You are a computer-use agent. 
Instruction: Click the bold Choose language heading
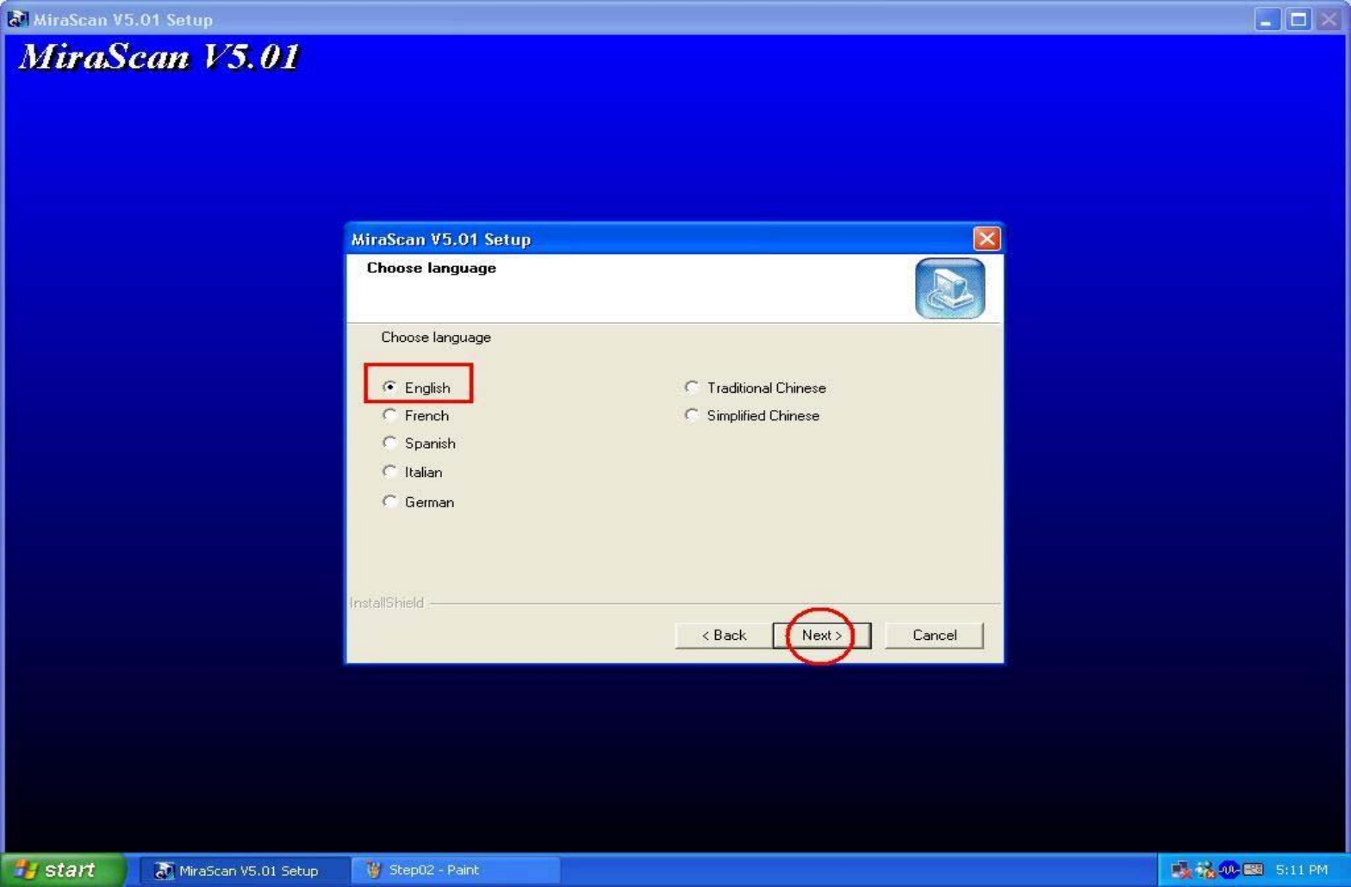tap(432, 268)
